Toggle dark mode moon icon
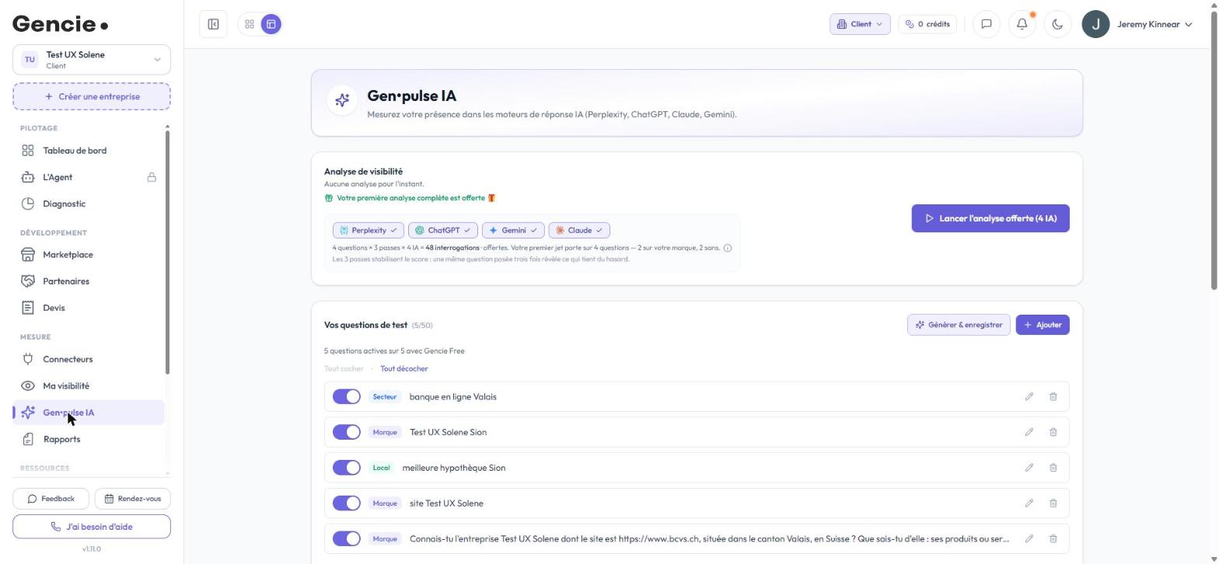 click(1057, 24)
